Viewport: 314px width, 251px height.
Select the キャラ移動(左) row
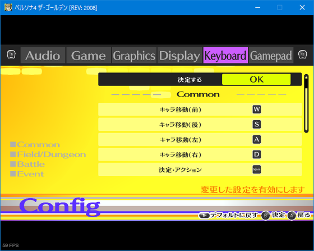point(200,139)
